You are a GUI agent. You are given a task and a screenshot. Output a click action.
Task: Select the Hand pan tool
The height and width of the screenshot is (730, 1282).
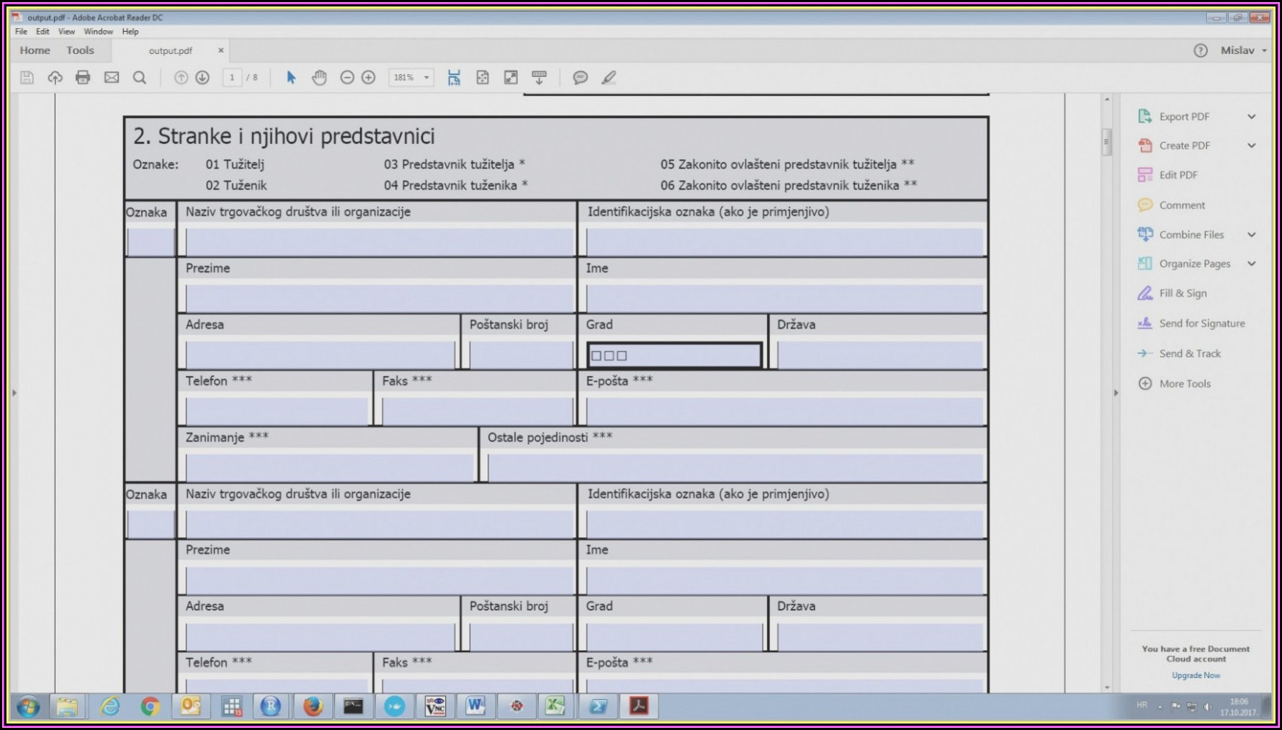(x=319, y=78)
